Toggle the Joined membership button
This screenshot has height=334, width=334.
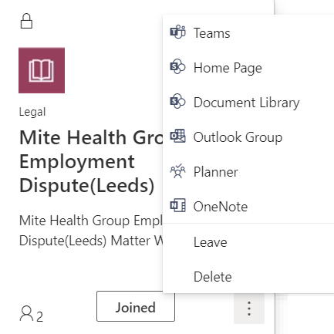(x=136, y=306)
